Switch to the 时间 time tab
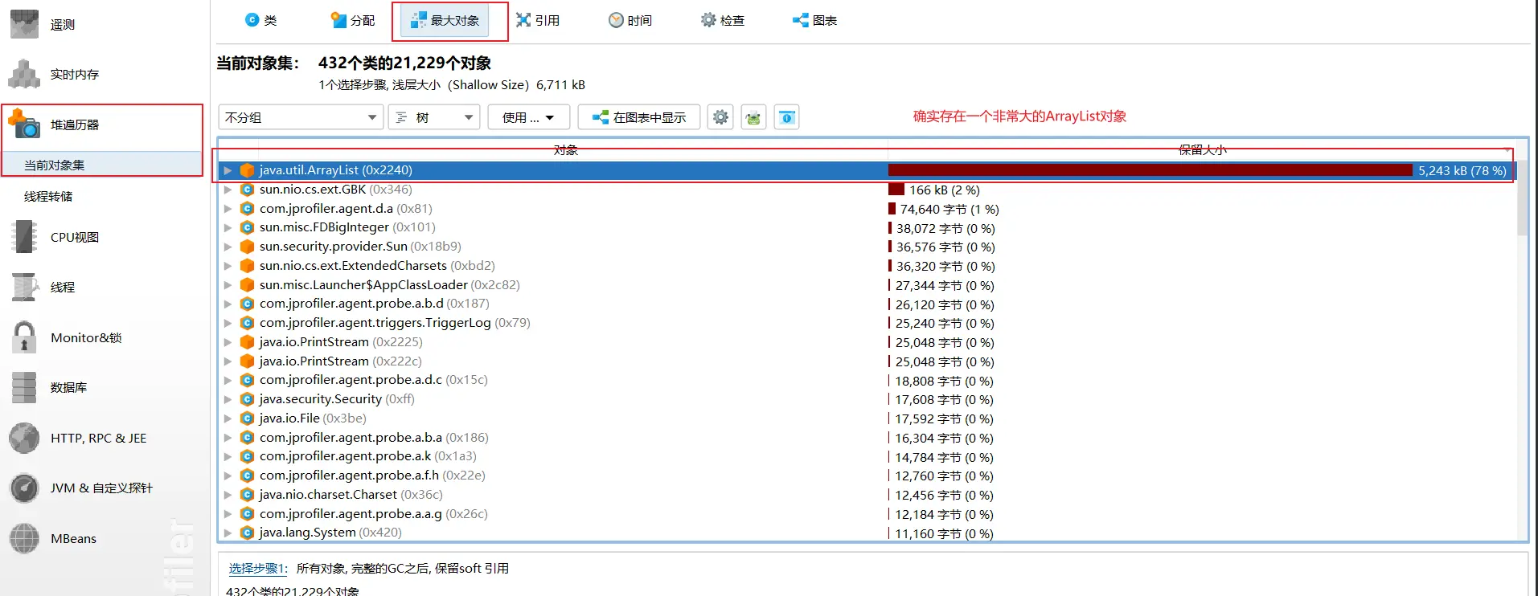The width and height of the screenshot is (1538, 596). pyautogui.click(x=630, y=20)
